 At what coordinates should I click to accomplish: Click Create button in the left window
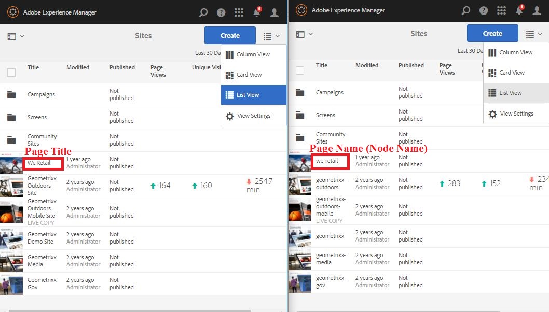(230, 35)
